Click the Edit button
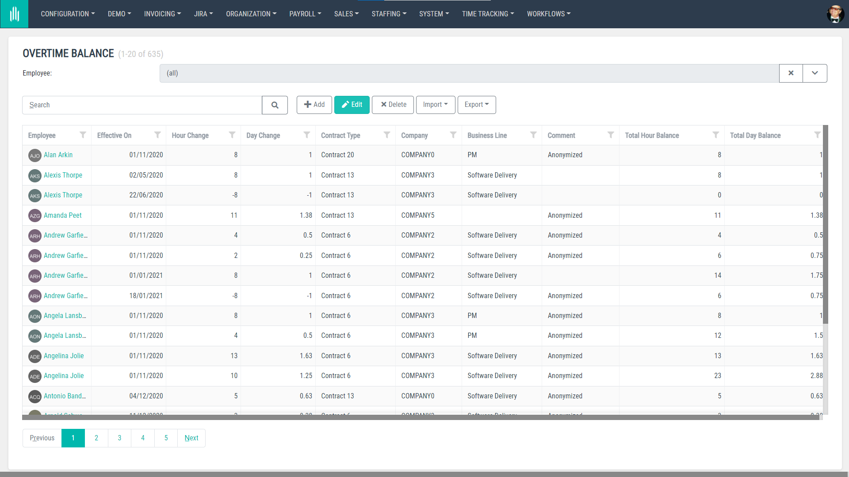 coord(352,105)
